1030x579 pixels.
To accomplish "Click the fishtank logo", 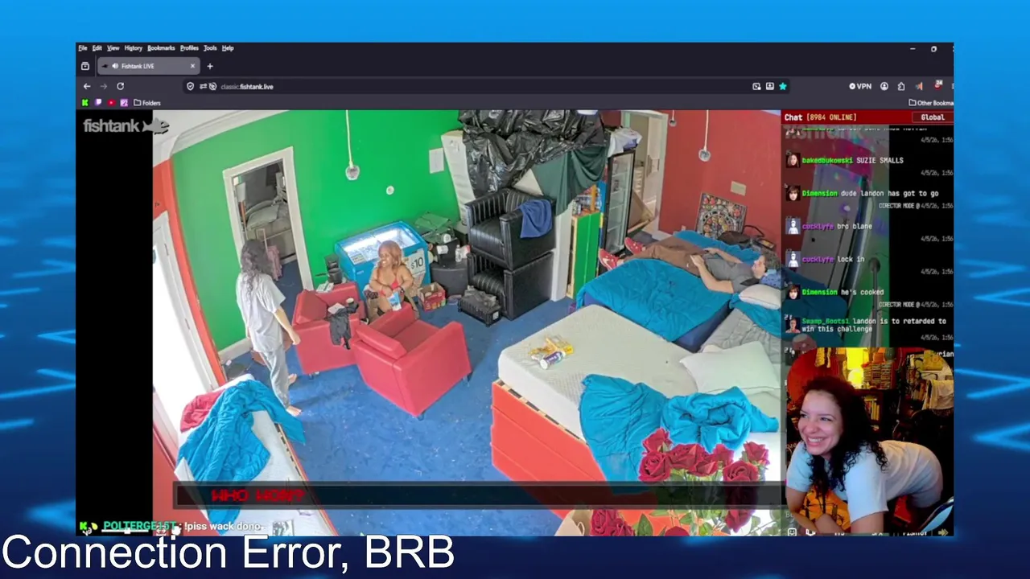I will pos(126,125).
